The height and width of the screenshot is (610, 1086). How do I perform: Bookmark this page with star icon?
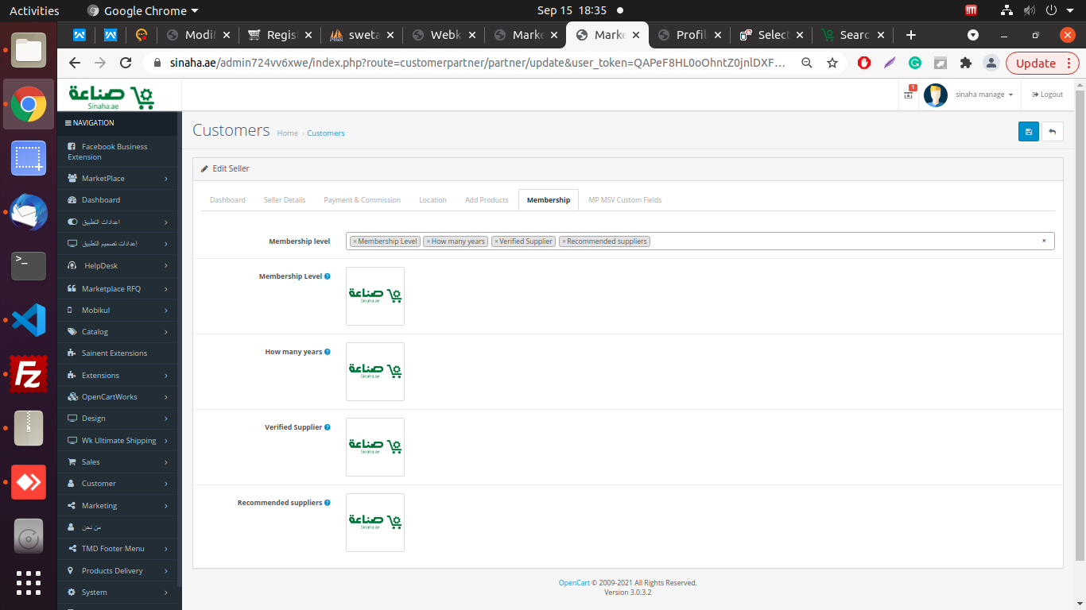tap(832, 63)
